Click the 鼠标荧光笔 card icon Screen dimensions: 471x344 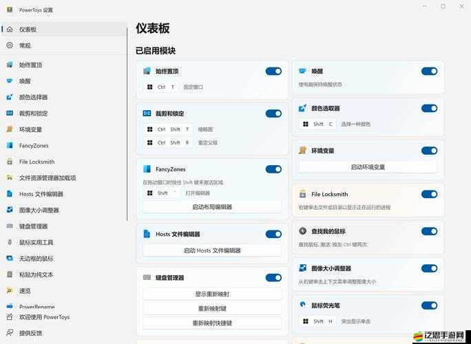pyautogui.click(x=302, y=305)
